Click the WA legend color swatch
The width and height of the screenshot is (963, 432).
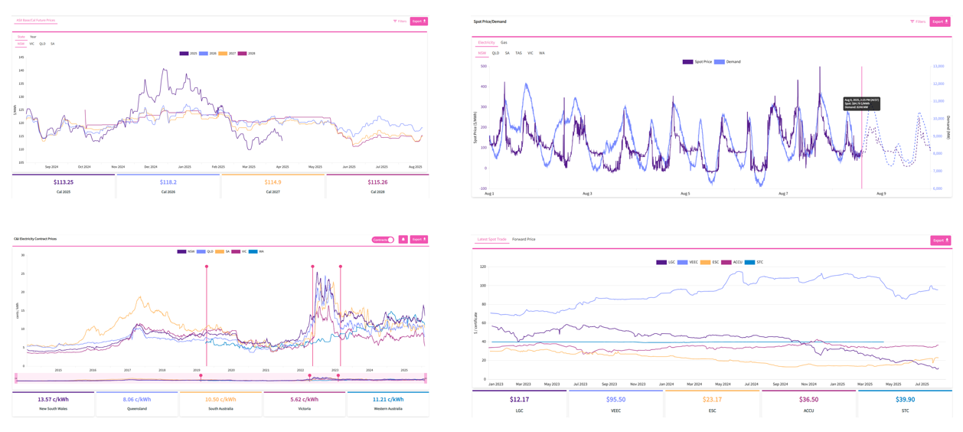253,251
